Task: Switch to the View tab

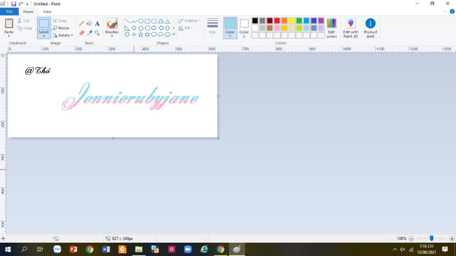Action: coord(47,12)
